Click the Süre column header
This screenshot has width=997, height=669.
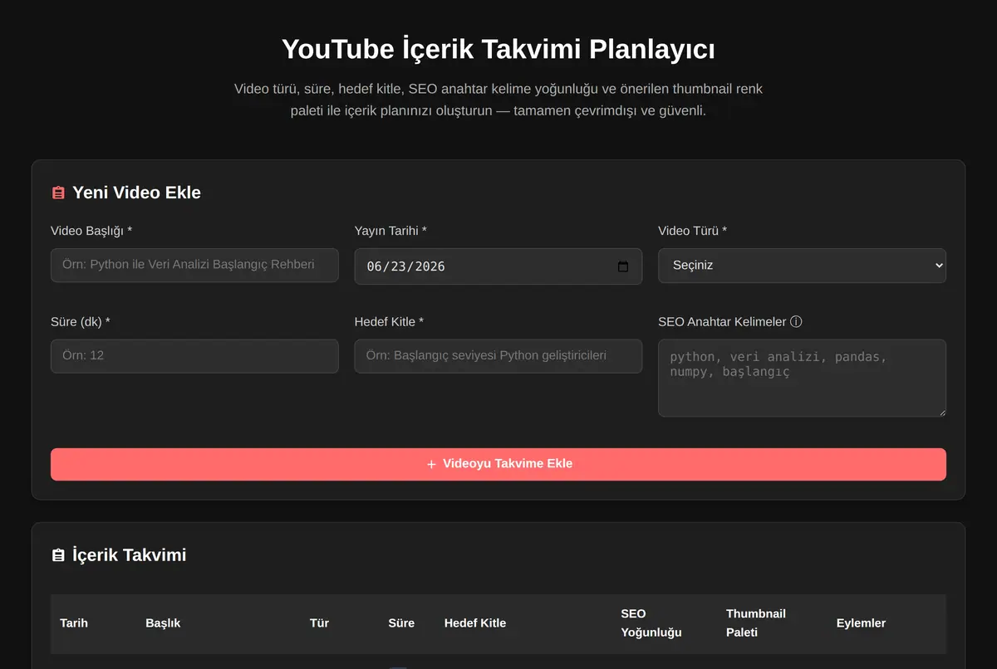click(401, 623)
